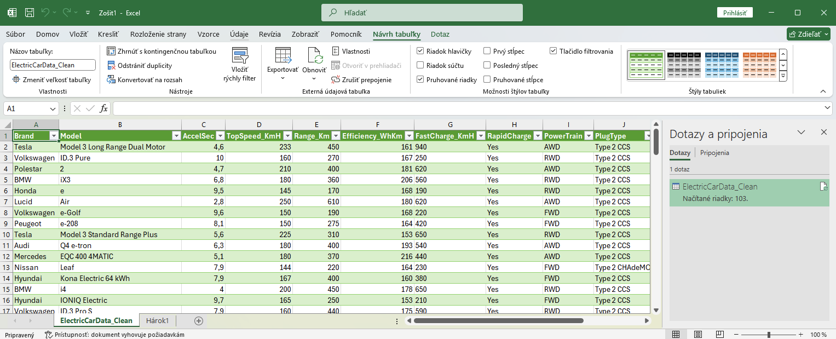
Task: Open the Zdieľať share button
Action: coord(808,34)
